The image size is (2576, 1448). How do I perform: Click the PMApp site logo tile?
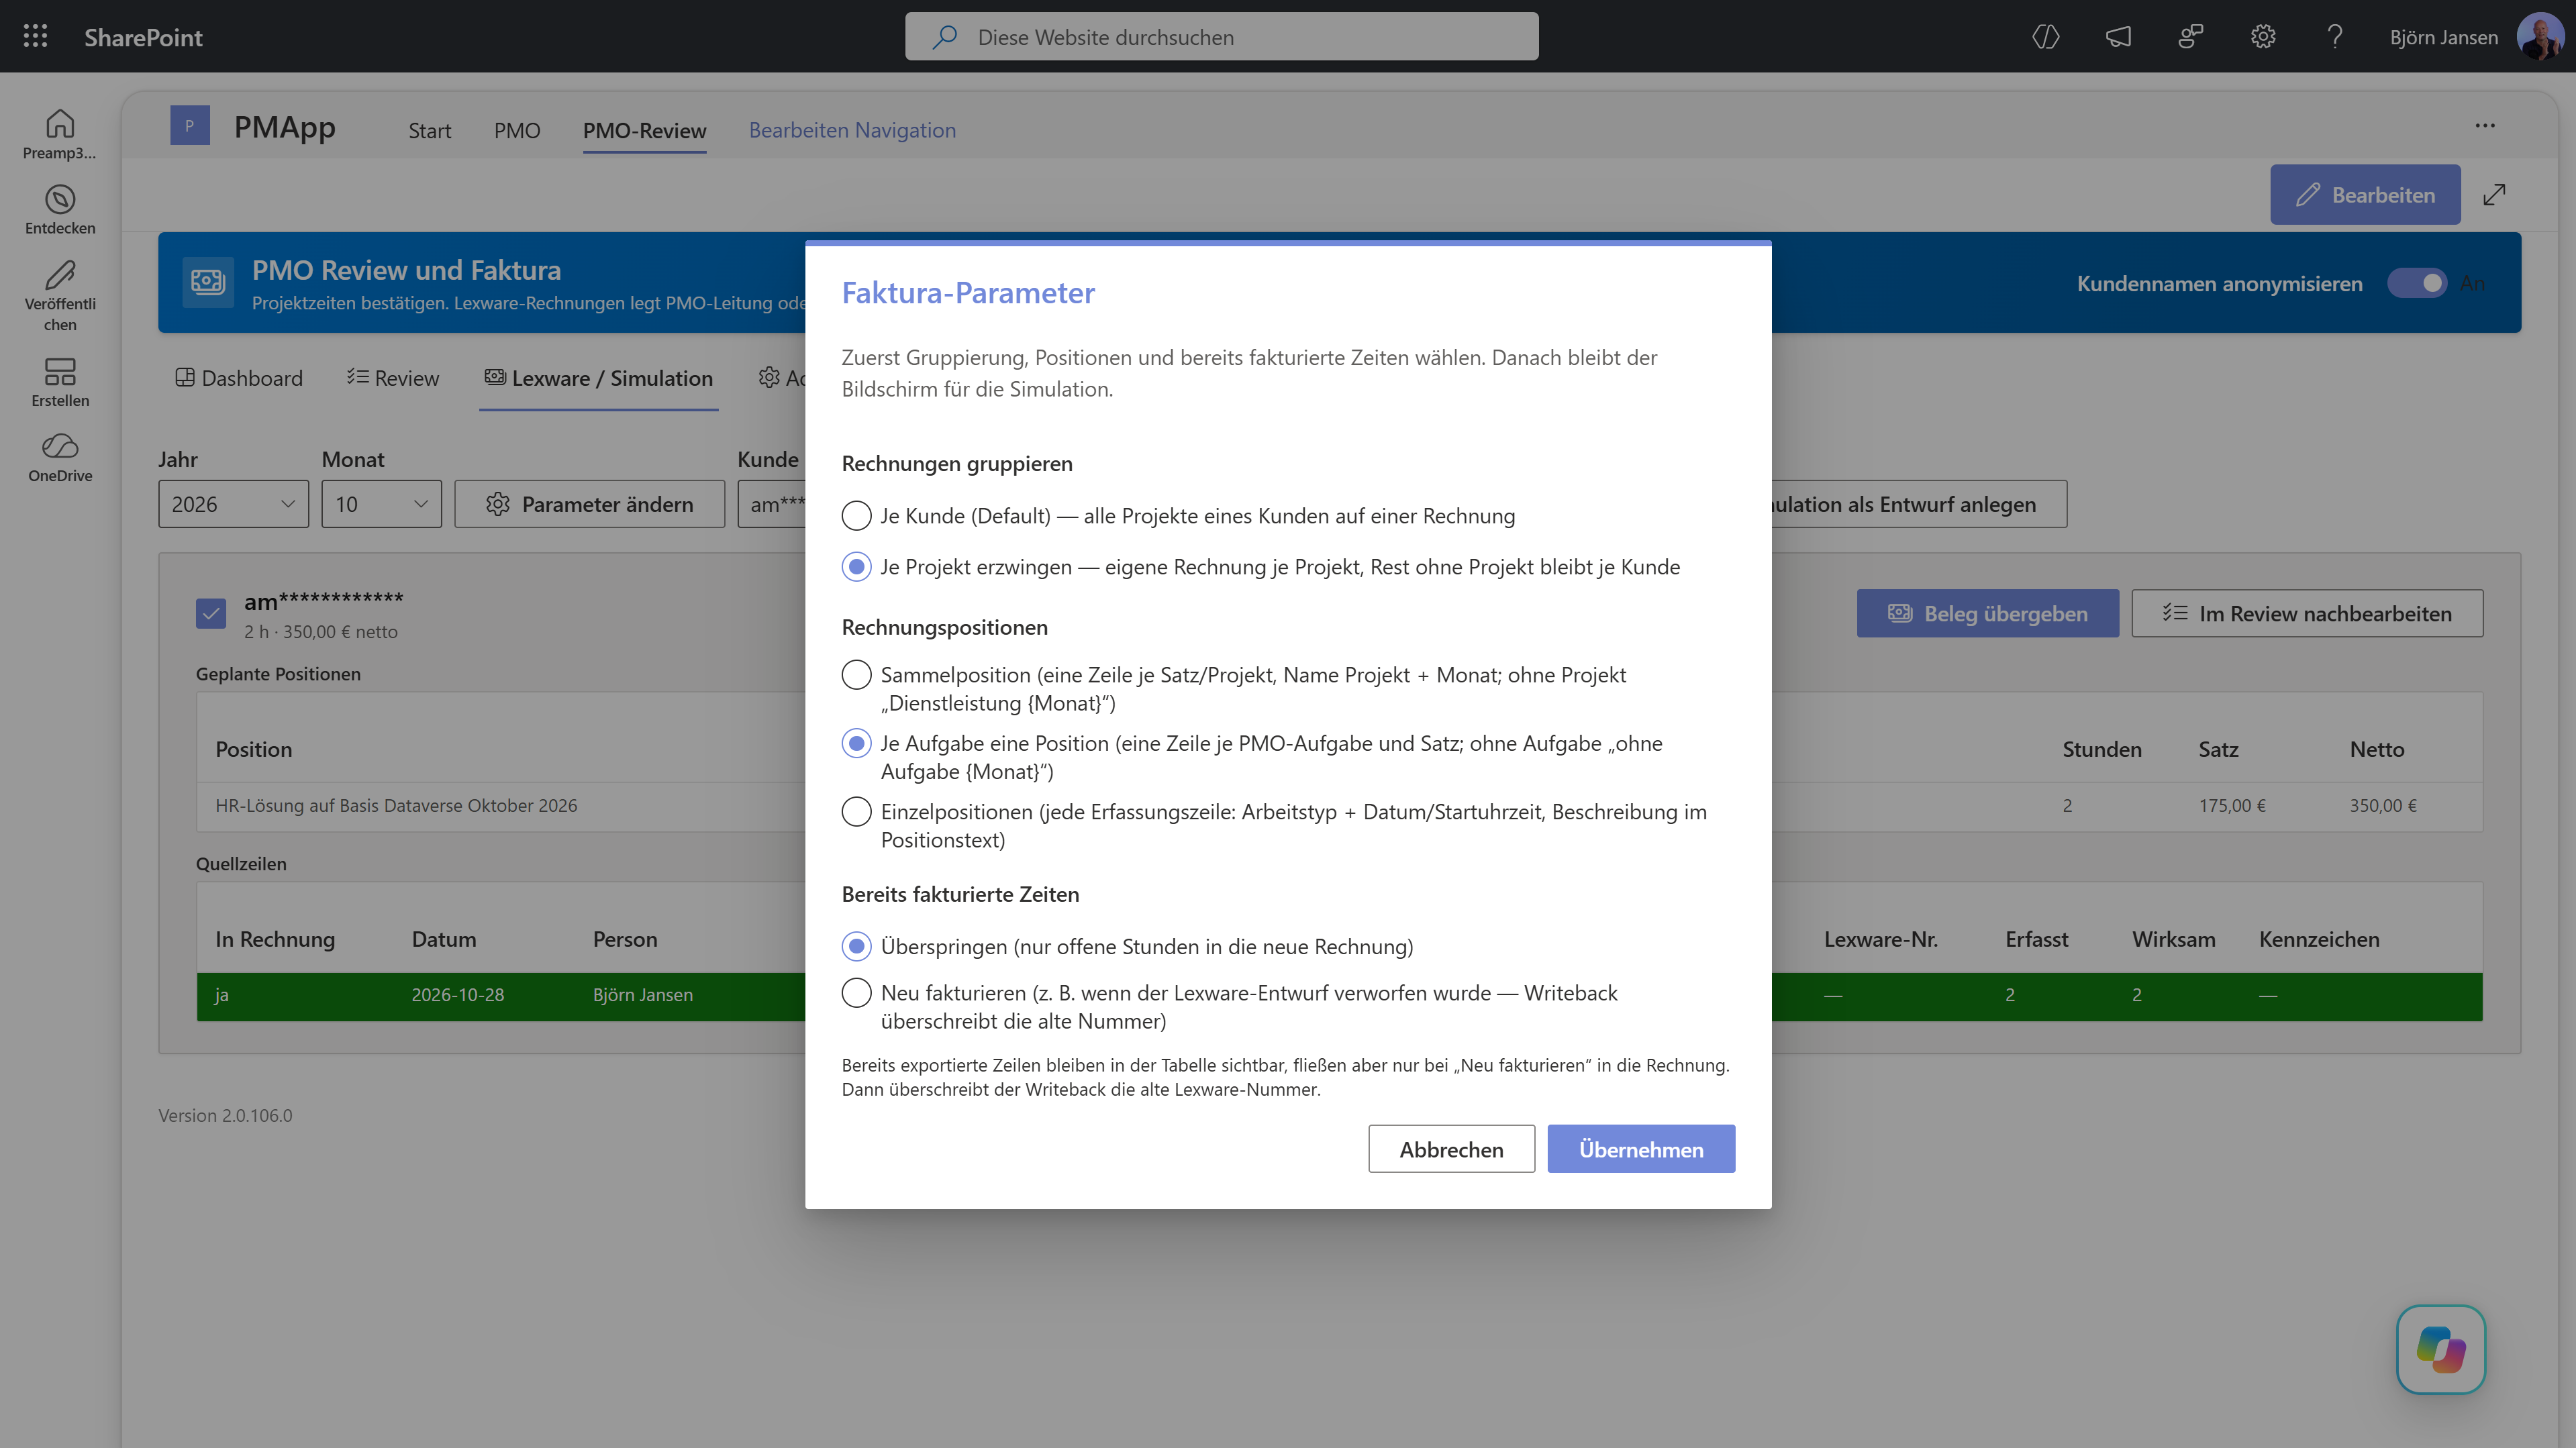pos(190,126)
